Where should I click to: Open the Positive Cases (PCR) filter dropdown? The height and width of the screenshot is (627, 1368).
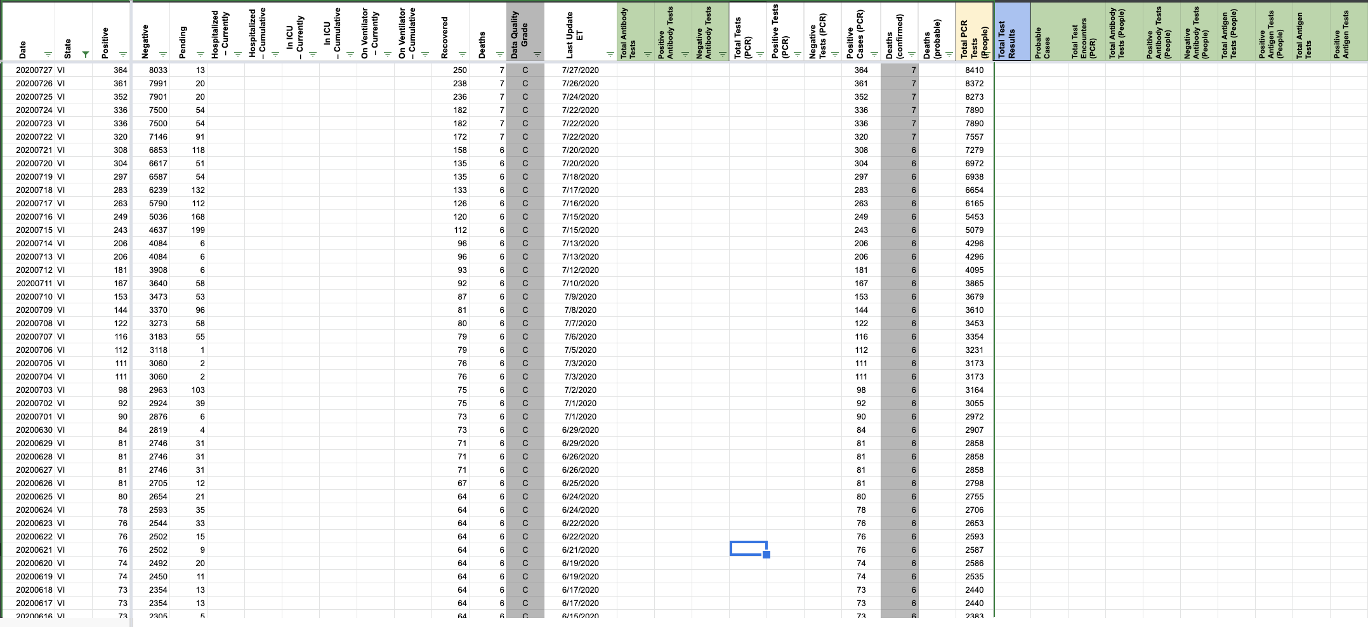874,55
